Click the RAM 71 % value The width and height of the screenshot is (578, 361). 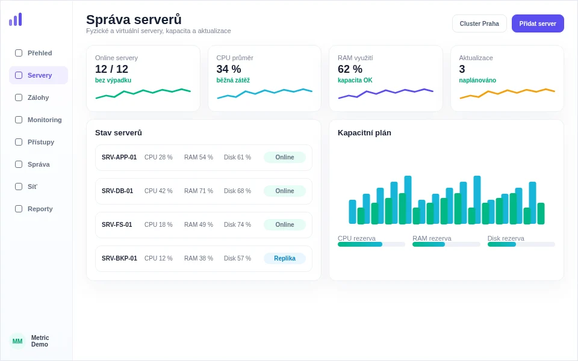(x=199, y=191)
